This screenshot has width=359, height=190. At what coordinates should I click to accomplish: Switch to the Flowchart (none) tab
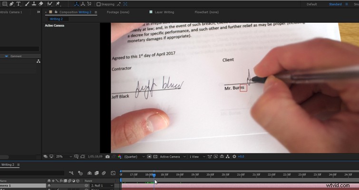(x=206, y=12)
